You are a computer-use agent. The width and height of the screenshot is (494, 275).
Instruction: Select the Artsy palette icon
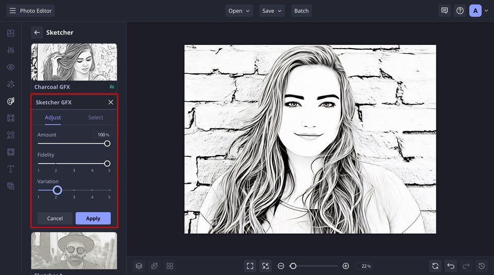pos(10,101)
